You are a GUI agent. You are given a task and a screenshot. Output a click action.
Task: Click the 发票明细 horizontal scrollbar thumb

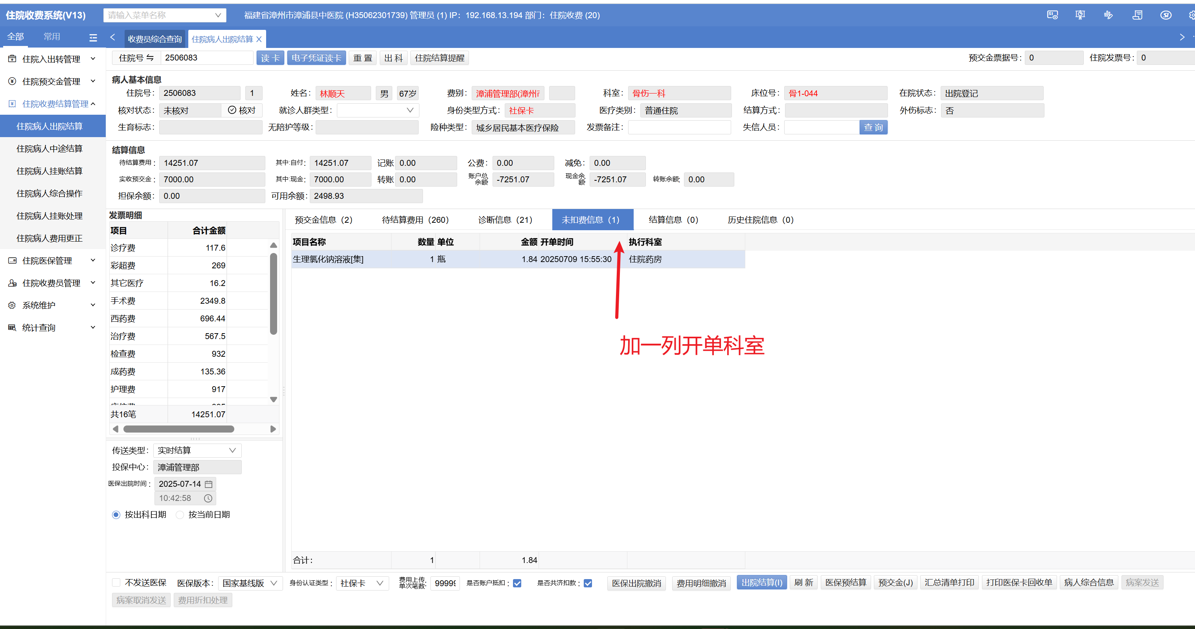point(178,429)
